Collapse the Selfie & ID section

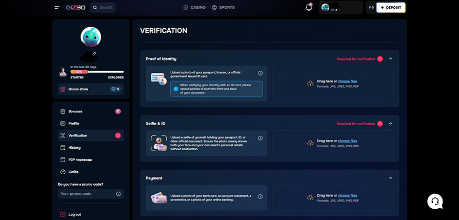tap(391, 124)
